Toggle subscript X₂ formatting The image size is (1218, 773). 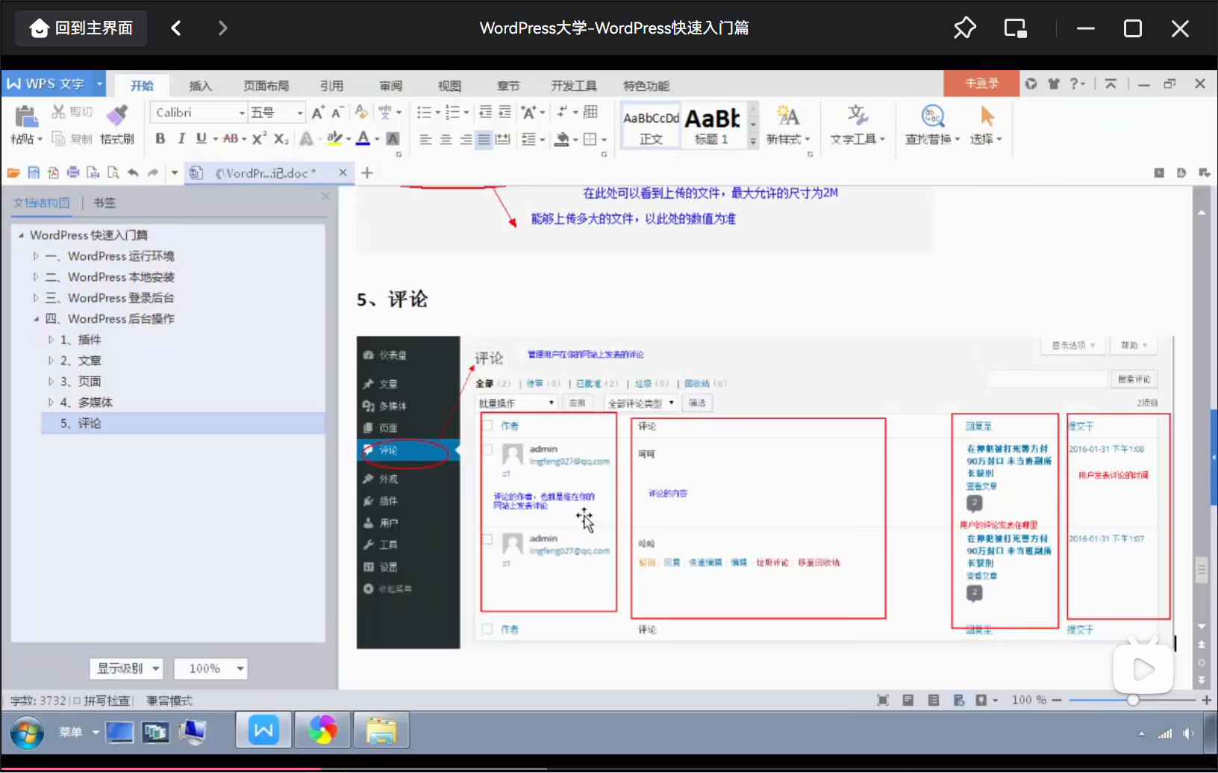coord(281,139)
